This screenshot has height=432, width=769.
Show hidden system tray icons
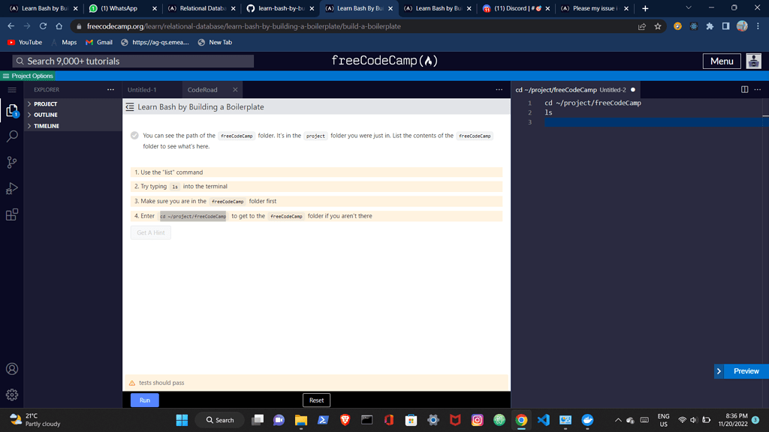[x=618, y=420]
